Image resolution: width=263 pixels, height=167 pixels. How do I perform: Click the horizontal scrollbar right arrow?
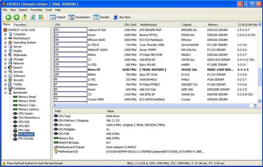tap(255, 105)
